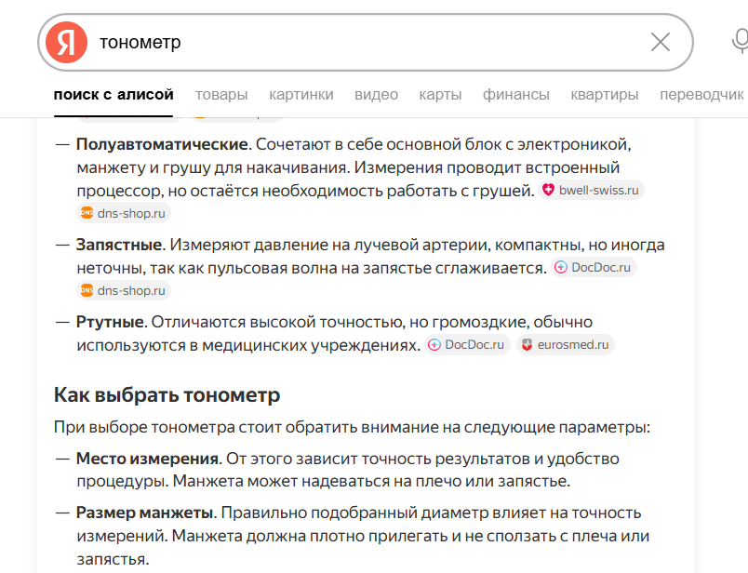Screen dimensions: 748x573
Task: Open DocDoc.ru source under Запястные
Action: click(x=594, y=267)
